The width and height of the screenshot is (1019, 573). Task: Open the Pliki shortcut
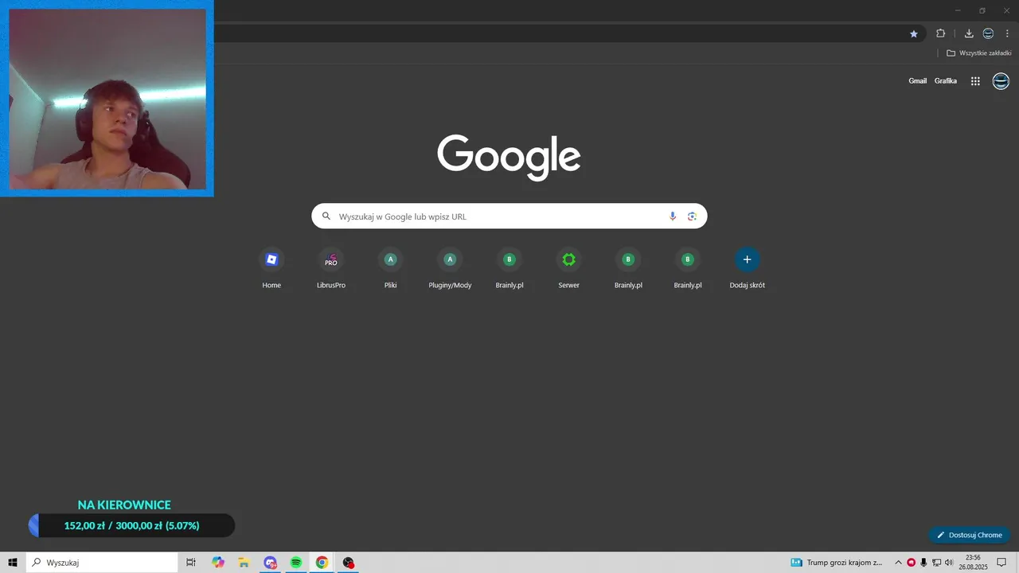390,269
